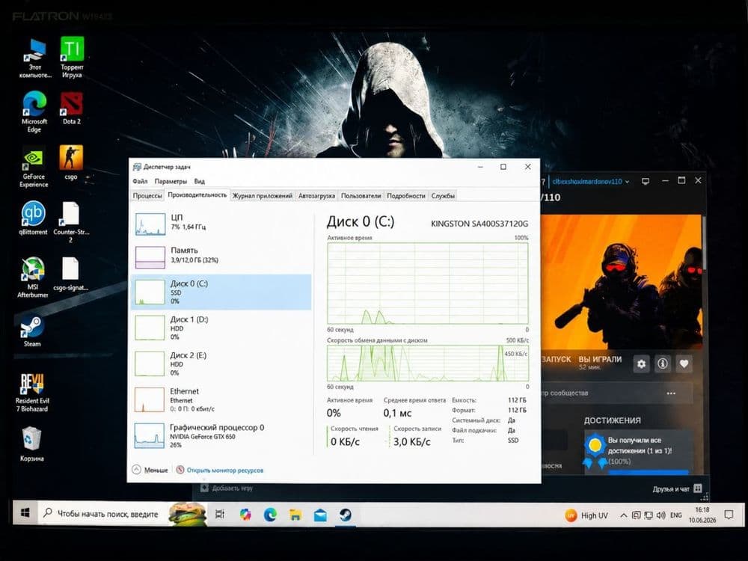Screen dimensions: 748x561
Task: Open the MSI Afterburner desktop icon
Action: (32, 278)
